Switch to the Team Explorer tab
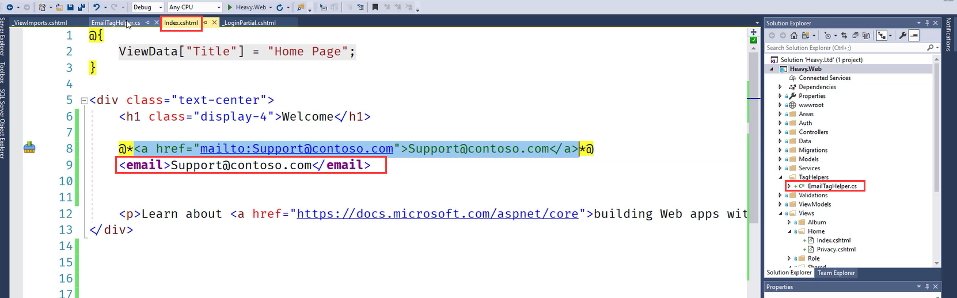This screenshot has height=298, width=957. tap(836, 273)
